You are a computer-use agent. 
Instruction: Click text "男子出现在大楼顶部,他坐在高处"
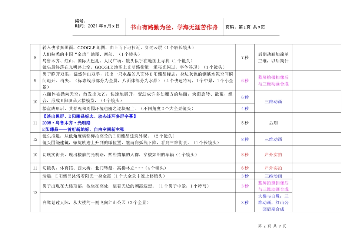pyautogui.click(x=126, y=186)
